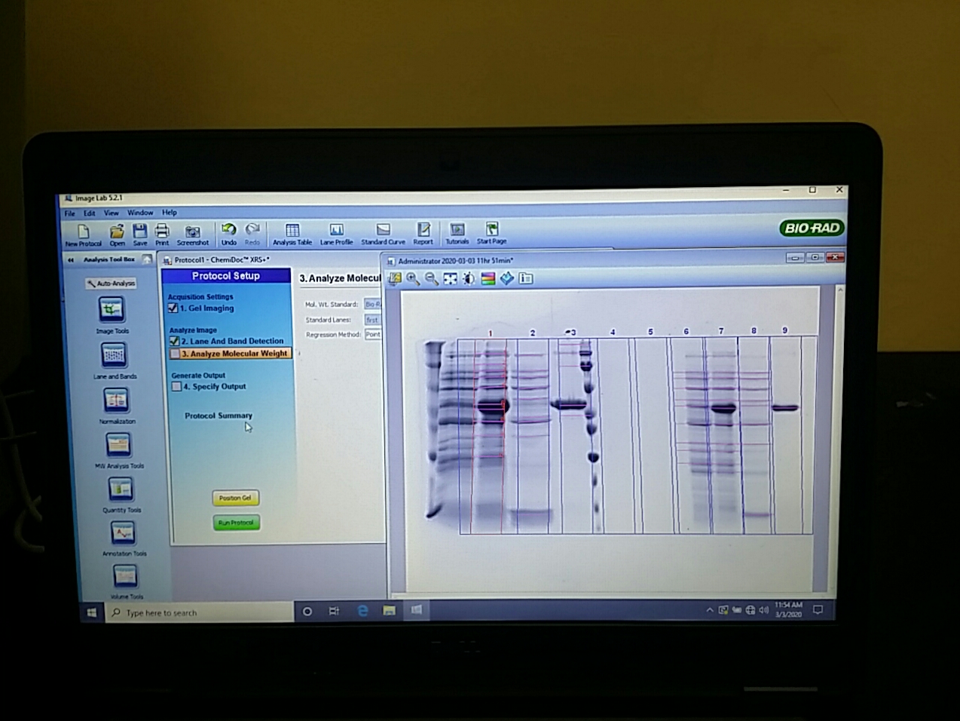
Task: Fit gel image in window
Action: click(450, 278)
